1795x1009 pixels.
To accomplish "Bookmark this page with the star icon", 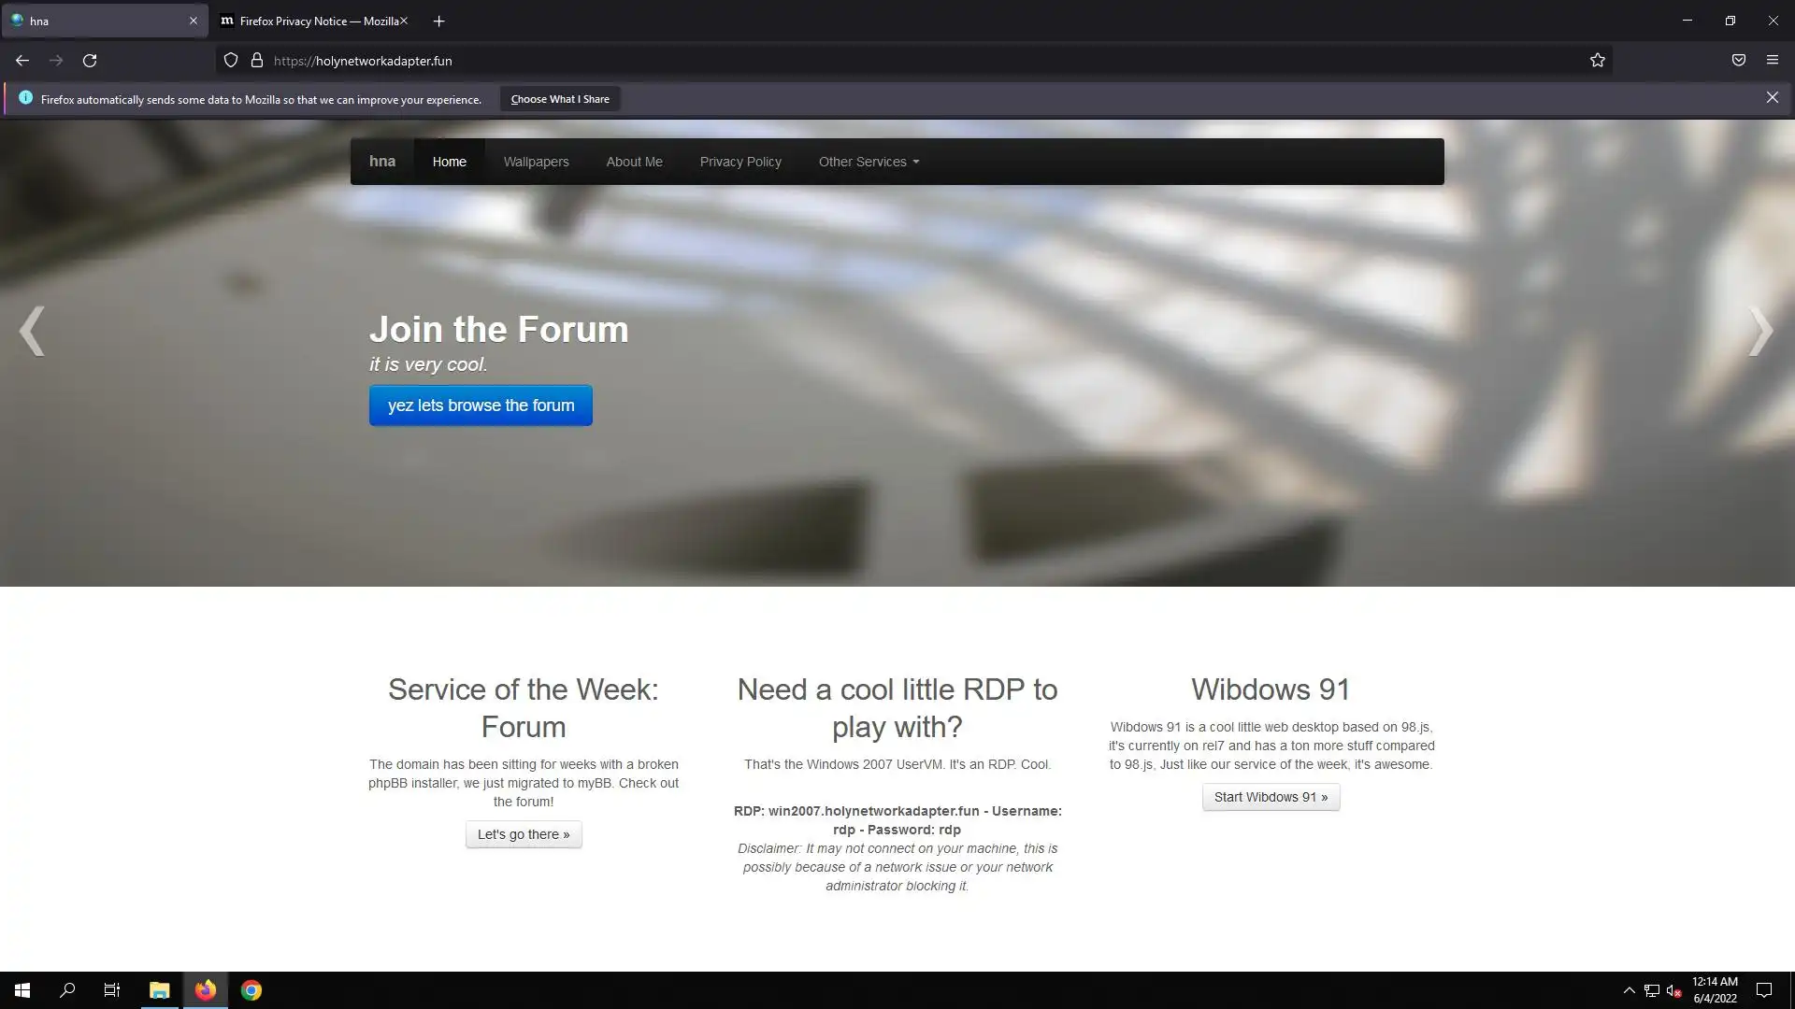I will pos(1597,61).
